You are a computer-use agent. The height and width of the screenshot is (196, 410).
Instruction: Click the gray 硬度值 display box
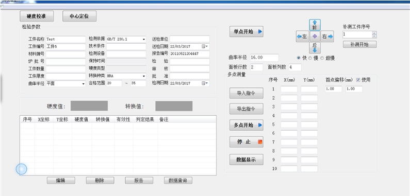[x=89, y=106]
